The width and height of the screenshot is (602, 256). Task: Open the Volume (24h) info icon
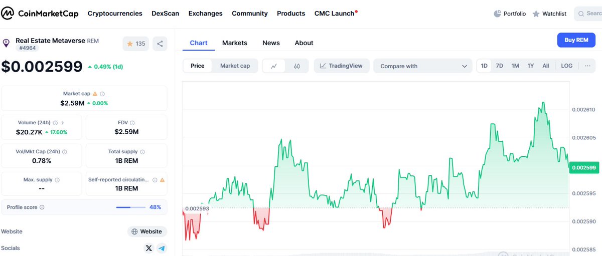pyautogui.click(x=55, y=123)
